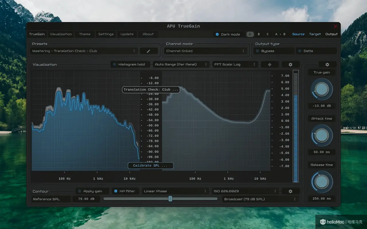The height and width of the screenshot is (229, 367).
Task: Open the waveform display icon button
Action: (270, 64)
